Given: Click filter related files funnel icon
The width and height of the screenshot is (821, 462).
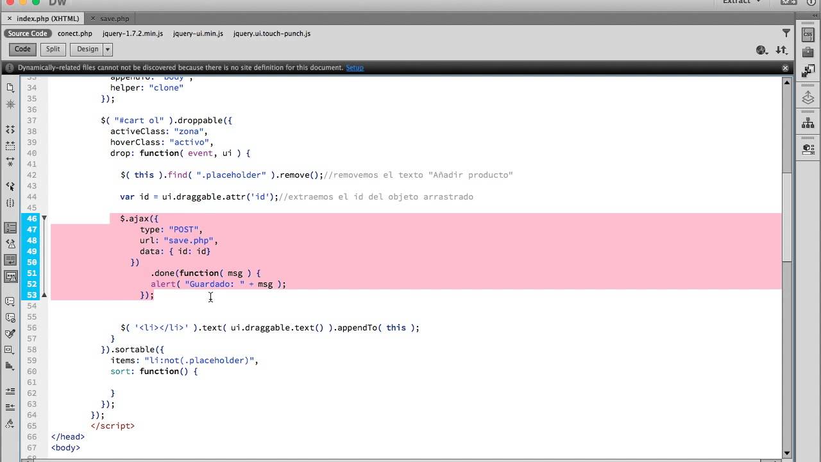Looking at the screenshot, I should pos(786,33).
